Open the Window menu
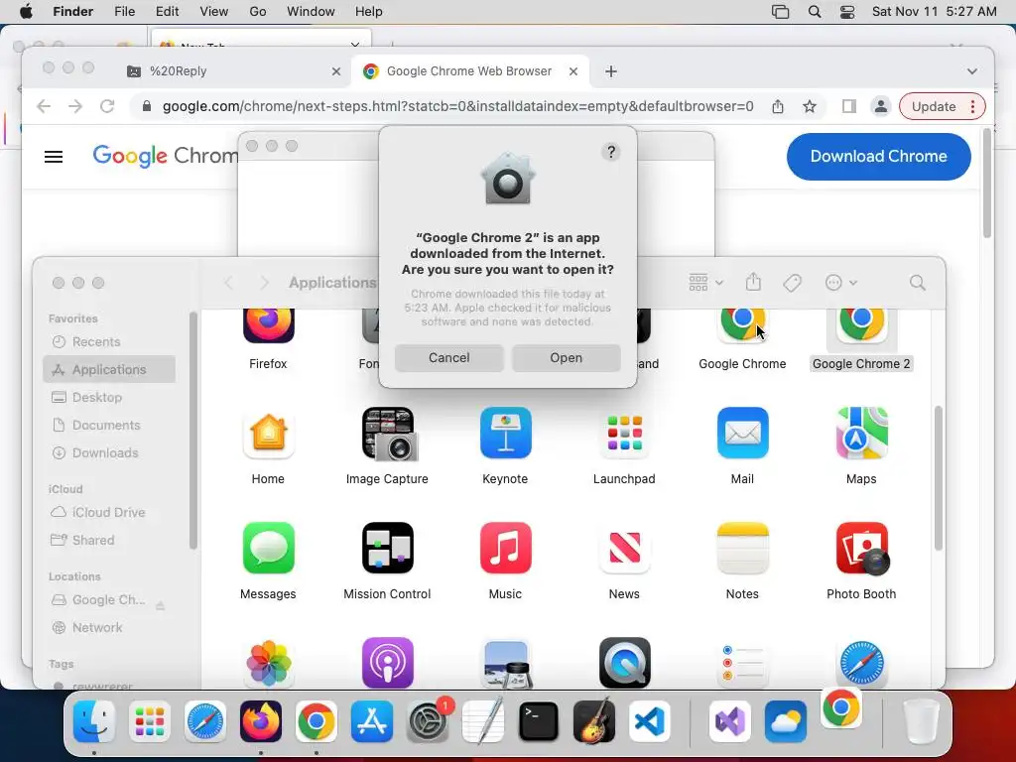This screenshot has width=1016, height=762. click(311, 12)
